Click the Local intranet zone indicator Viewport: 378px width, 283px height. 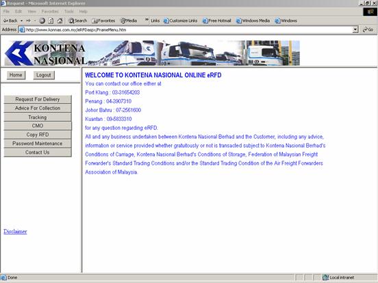click(339, 278)
